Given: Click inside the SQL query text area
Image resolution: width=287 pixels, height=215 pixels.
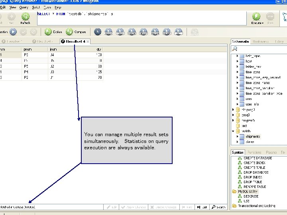Looking at the screenshot, I should click(x=142, y=18).
